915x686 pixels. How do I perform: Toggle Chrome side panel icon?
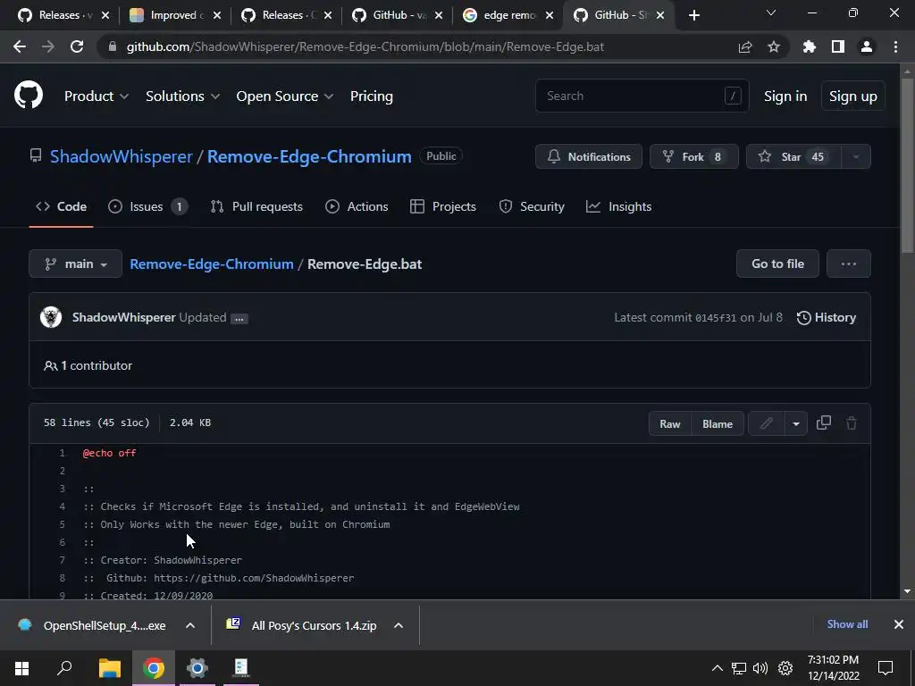(838, 46)
